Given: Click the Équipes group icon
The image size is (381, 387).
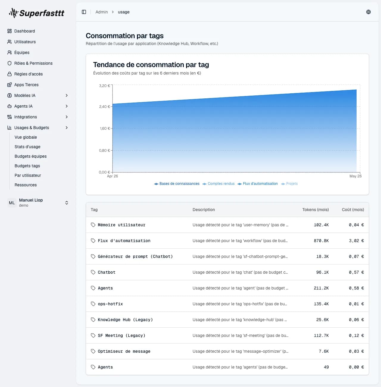Looking at the screenshot, I should coord(10,52).
